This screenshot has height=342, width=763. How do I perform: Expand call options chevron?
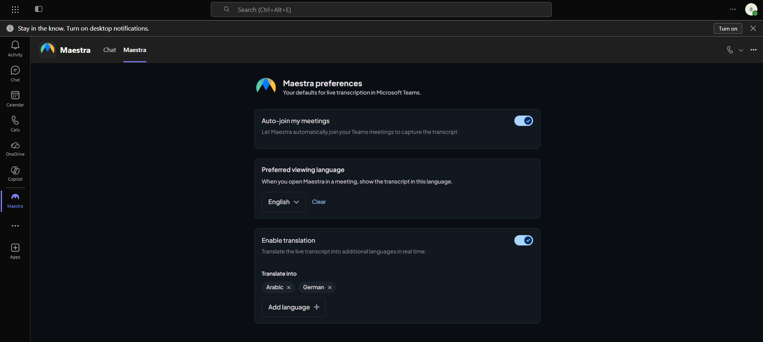point(741,50)
